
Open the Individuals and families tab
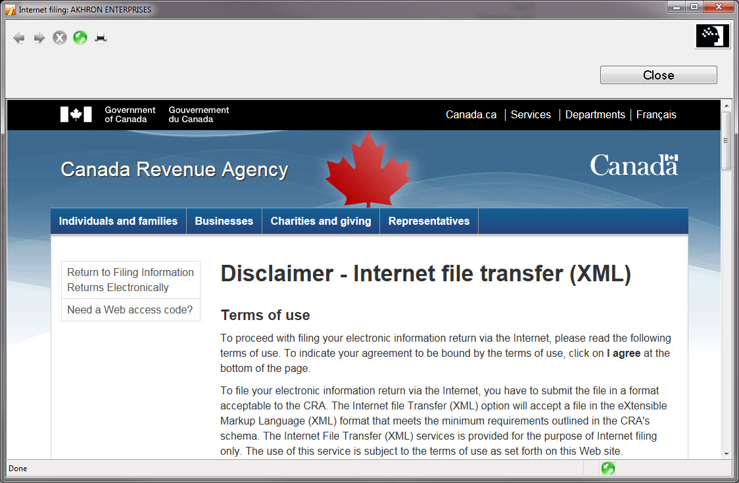118,221
